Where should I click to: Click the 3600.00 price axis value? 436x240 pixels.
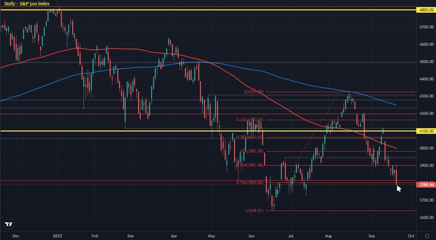pos(427,217)
